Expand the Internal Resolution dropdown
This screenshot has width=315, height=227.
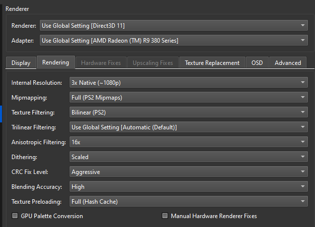click(x=188, y=83)
